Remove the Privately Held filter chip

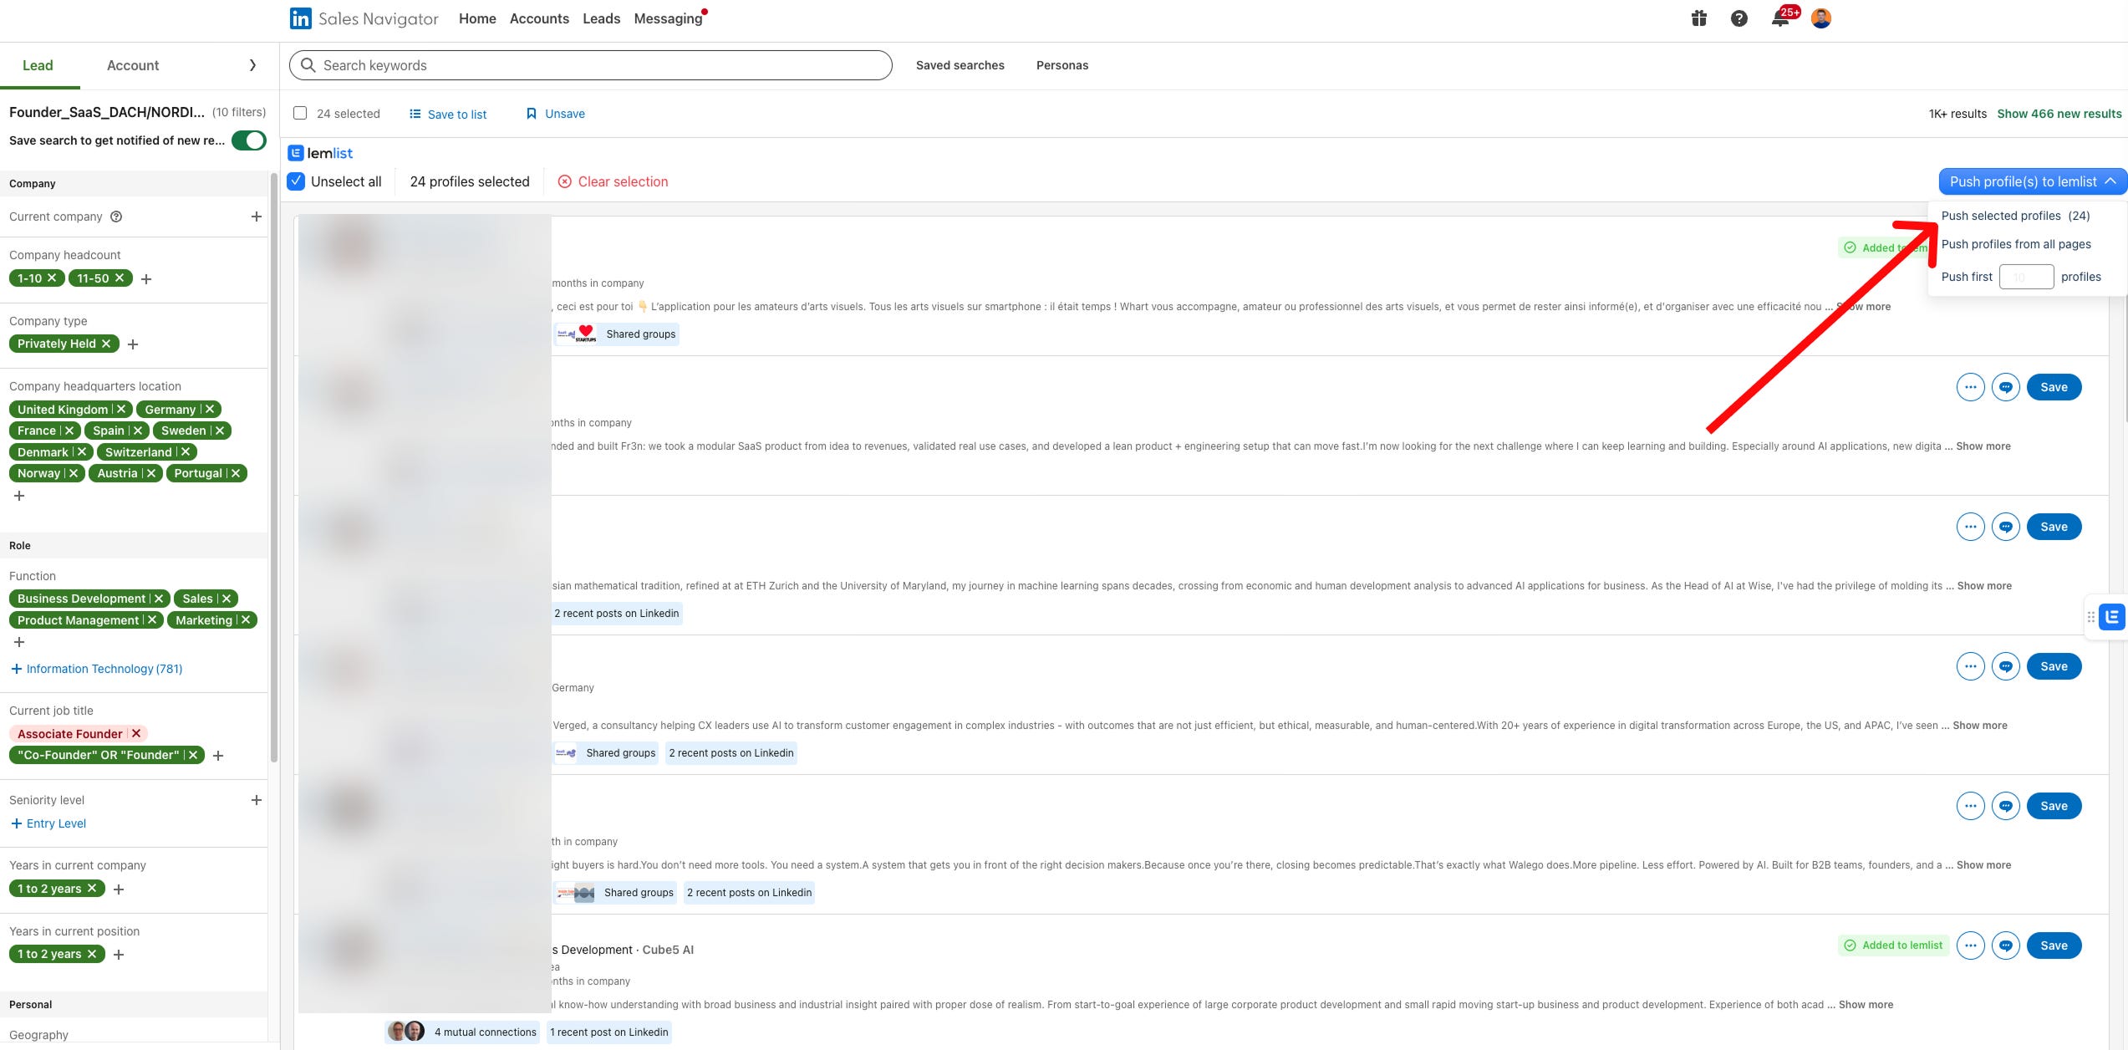pos(106,344)
